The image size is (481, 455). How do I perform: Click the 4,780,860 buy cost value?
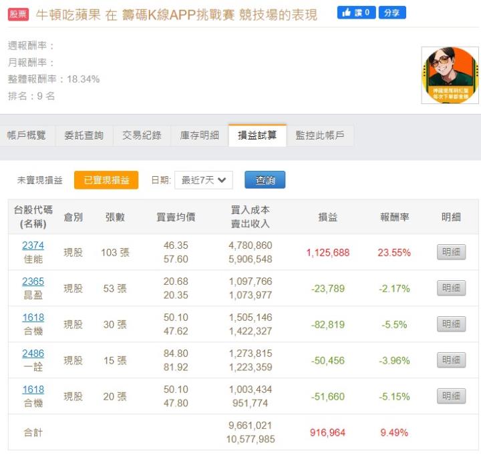[251, 245]
